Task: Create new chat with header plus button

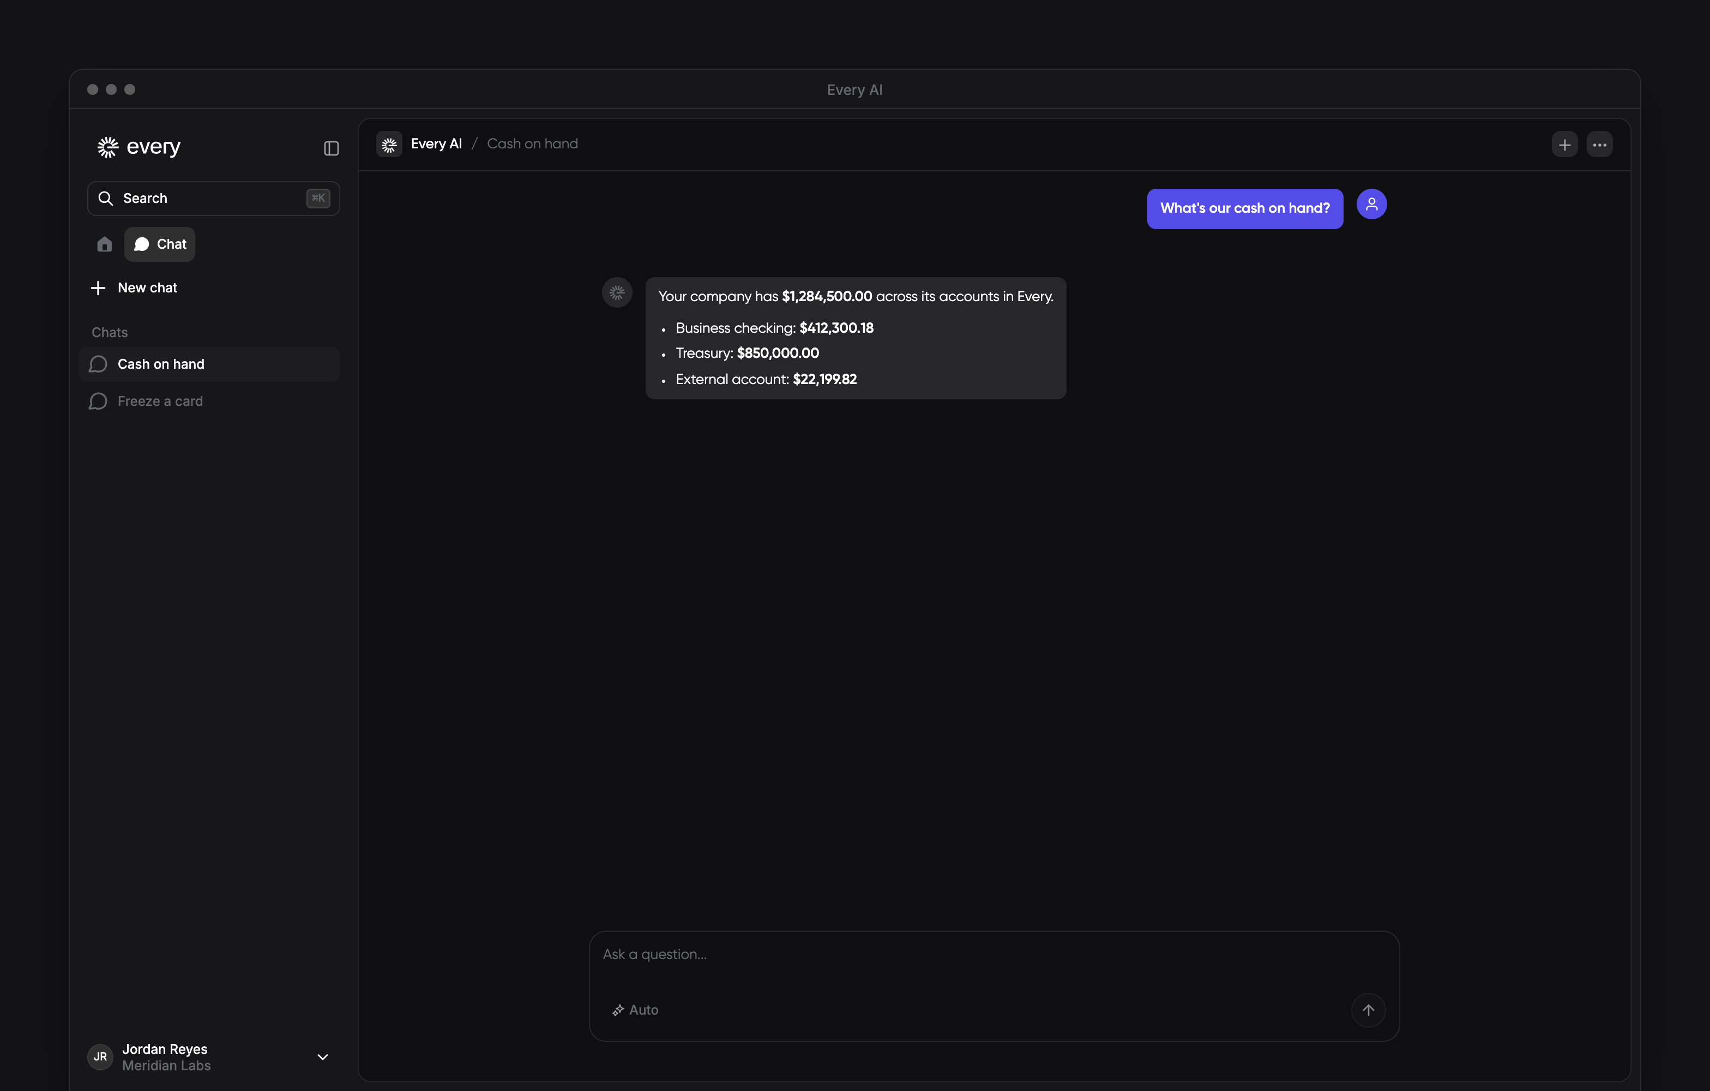Action: [x=1564, y=145]
